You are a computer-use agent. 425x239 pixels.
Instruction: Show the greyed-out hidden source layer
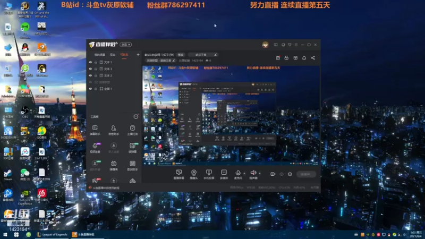click(90, 82)
